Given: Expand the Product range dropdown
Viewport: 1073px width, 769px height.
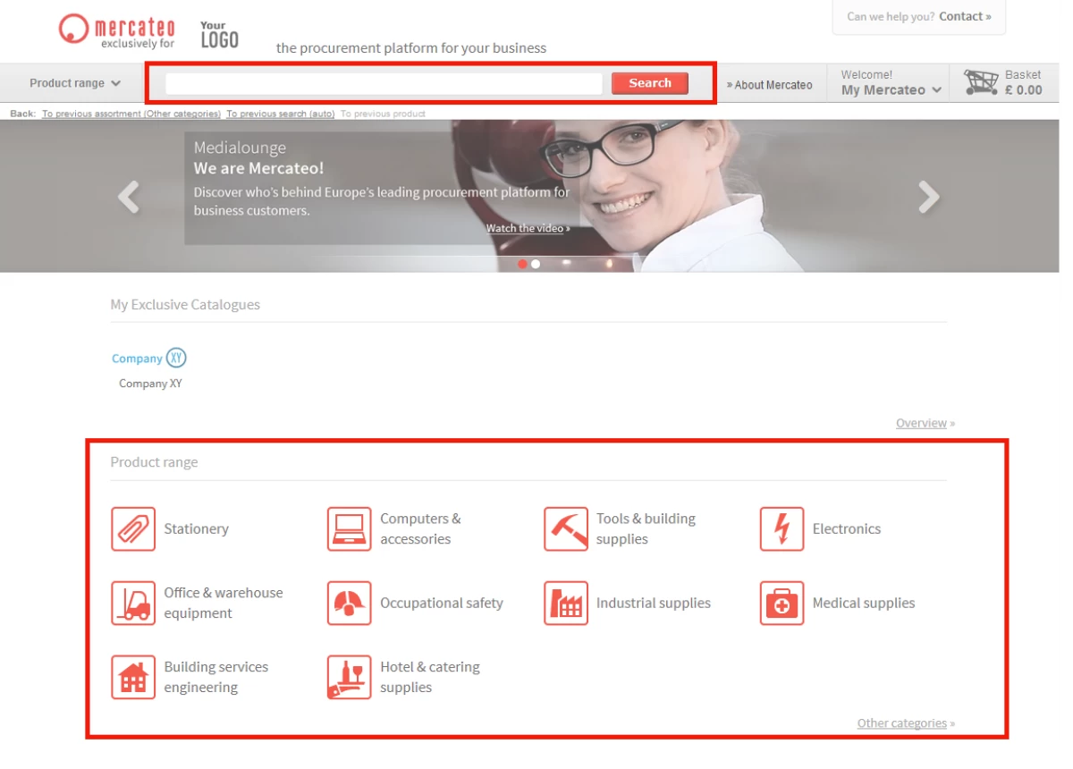Looking at the screenshot, I should point(74,83).
